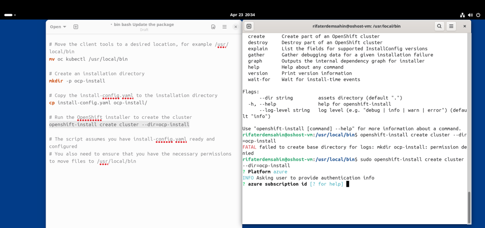Viewport: 485px width, 228px height.
Task: Click 'FATAL' error text in terminal
Action: pos(250,147)
